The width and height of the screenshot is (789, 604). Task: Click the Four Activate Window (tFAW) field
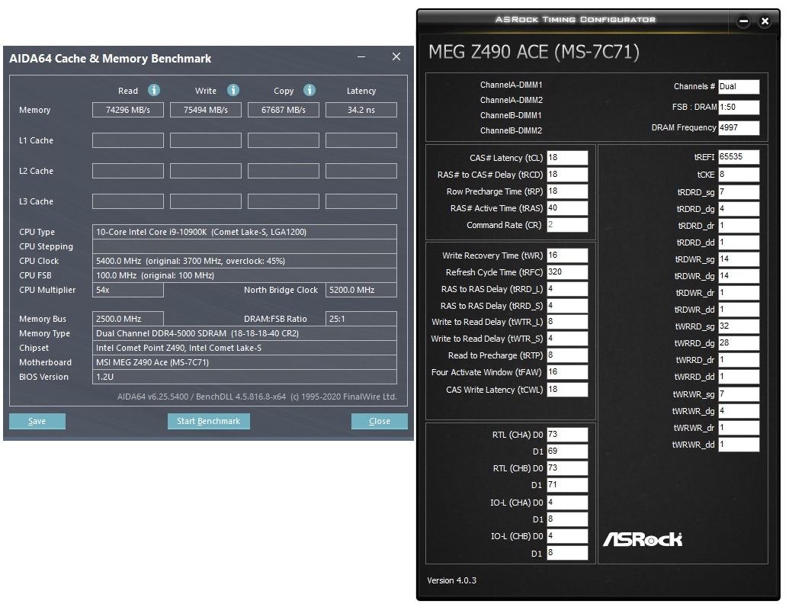click(x=567, y=372)
